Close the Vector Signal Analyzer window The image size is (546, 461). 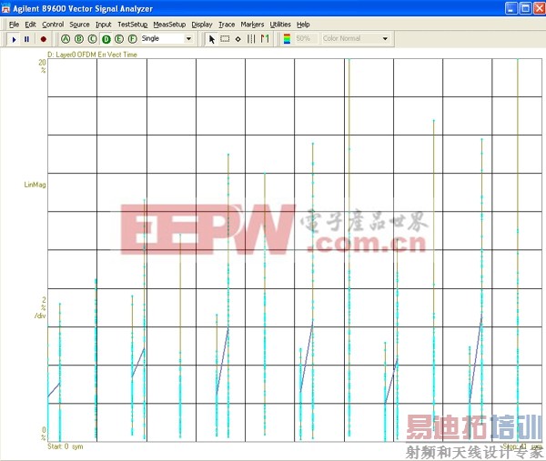540,8
